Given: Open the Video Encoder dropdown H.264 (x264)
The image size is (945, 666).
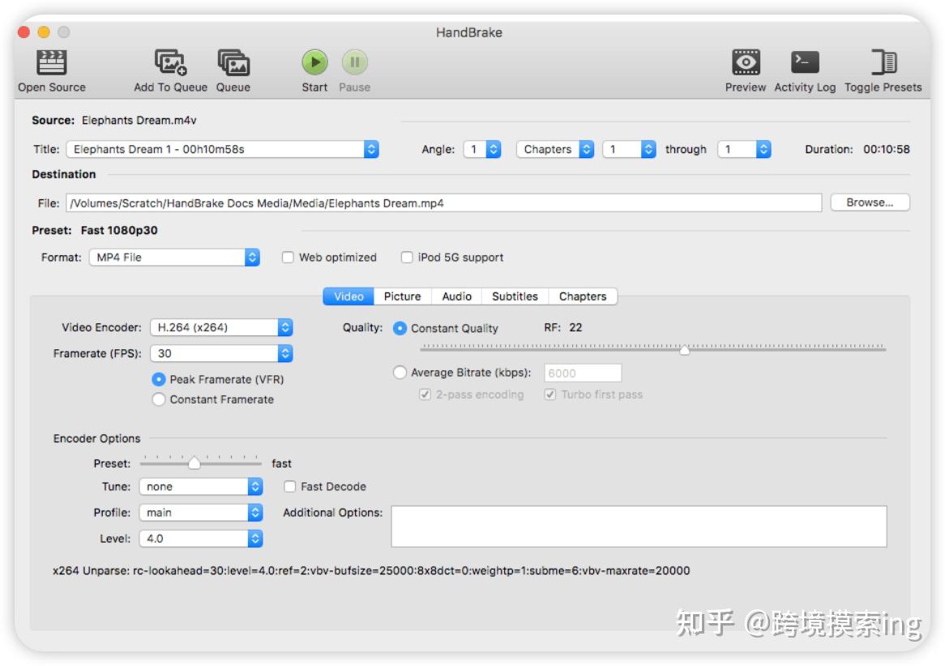Looking at the screenshot, I should click(221, 327).
